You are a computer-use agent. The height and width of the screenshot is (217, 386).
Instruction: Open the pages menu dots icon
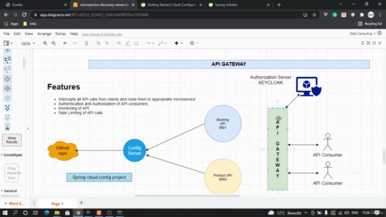point(34,203)
